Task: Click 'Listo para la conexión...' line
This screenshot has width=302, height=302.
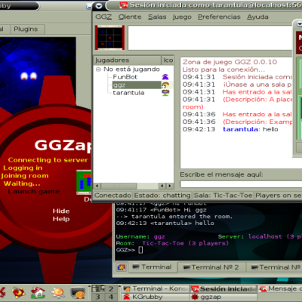Action: point(223,69)
